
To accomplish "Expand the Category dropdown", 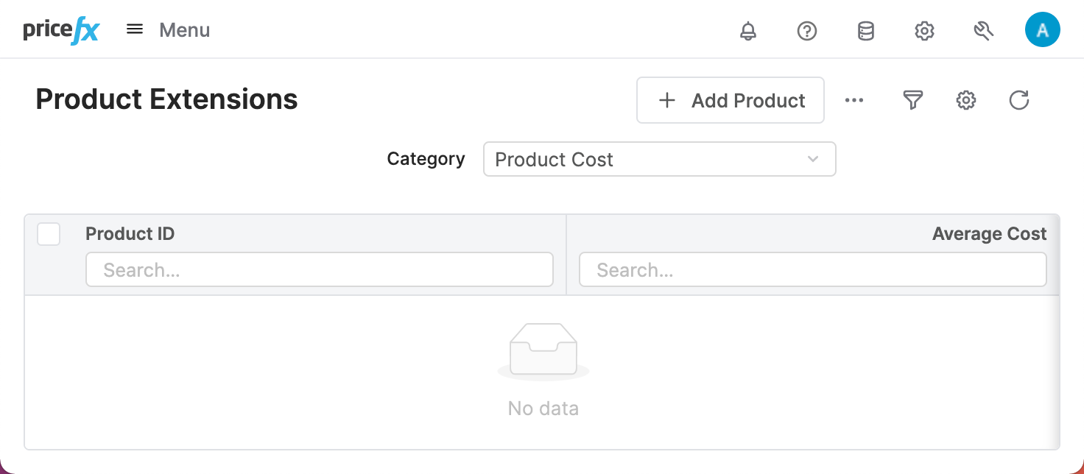I will coord(658,159).
